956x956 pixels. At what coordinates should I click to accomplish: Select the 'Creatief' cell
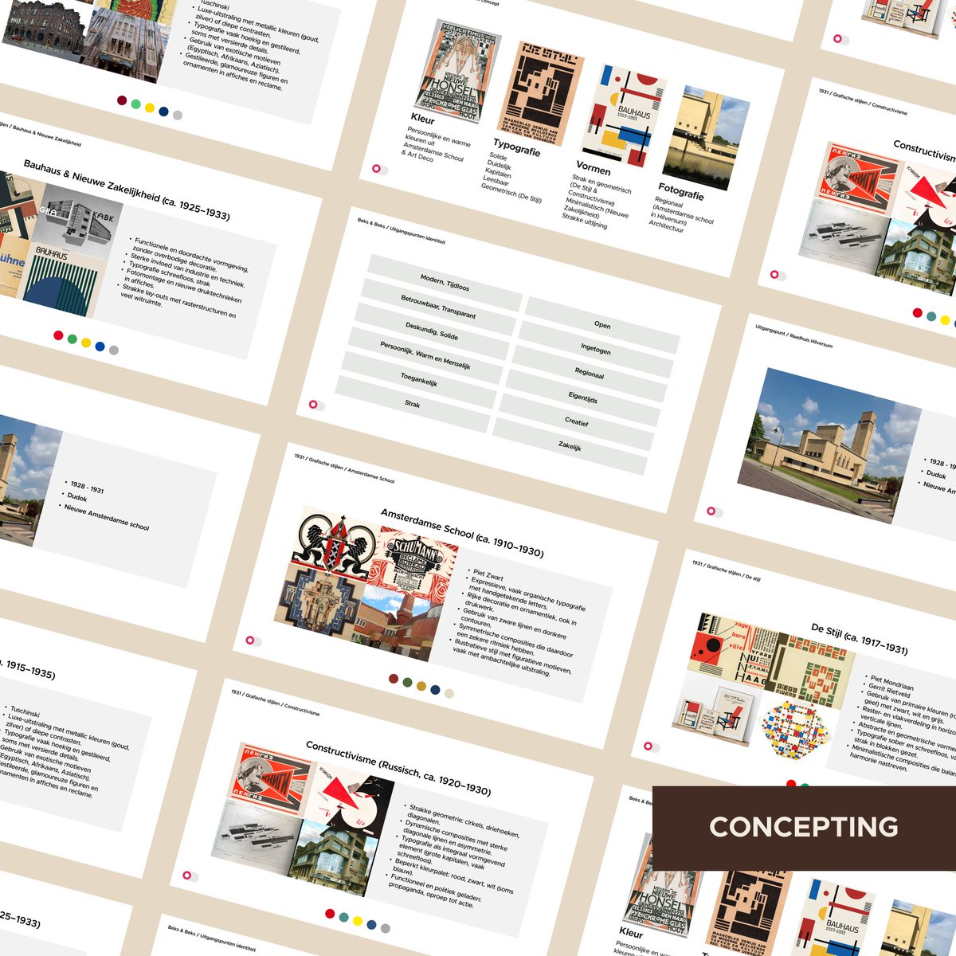pos(577,422)
